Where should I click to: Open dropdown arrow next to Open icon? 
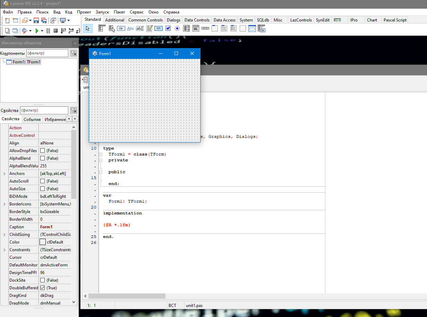pos(30,20)
